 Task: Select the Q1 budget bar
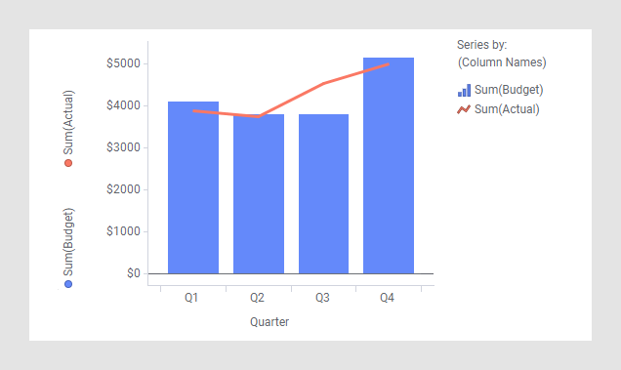coord(193,187)
